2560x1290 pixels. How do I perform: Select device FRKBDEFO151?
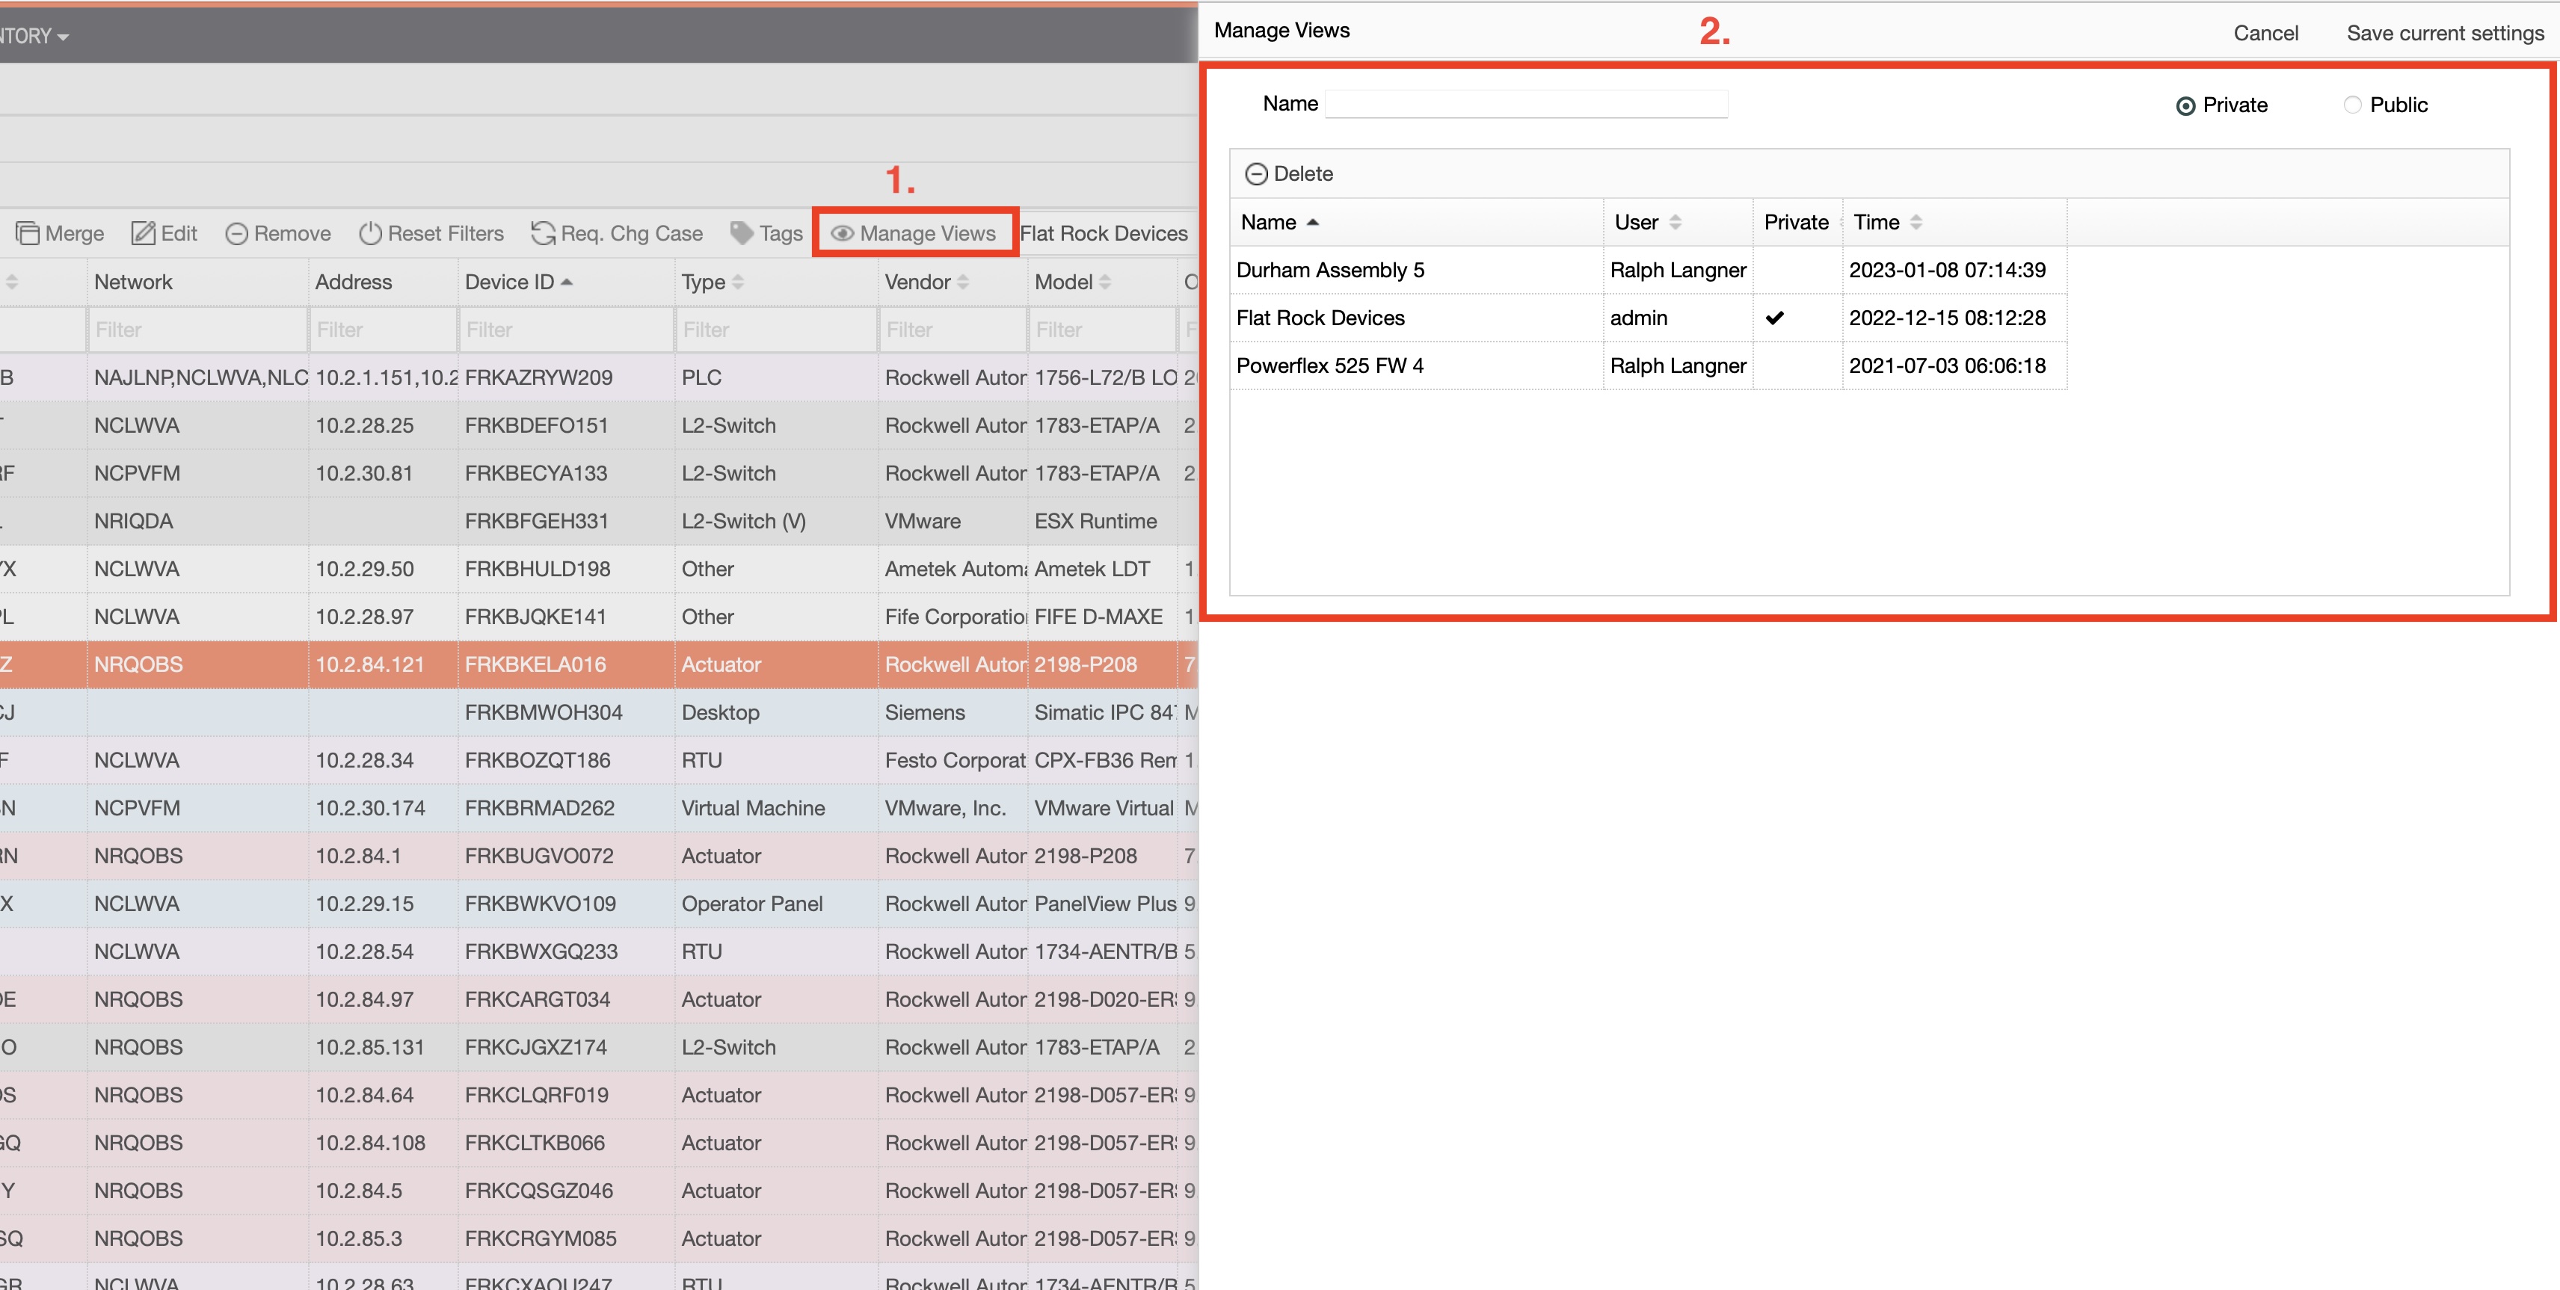(x=535, y=425)
